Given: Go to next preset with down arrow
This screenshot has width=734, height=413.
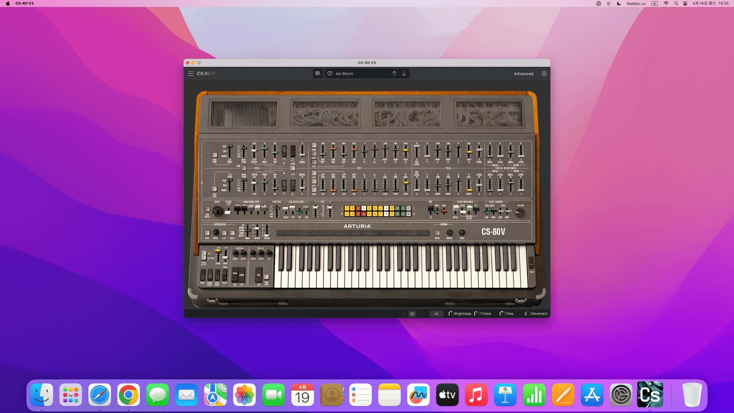Looking at the screenshot, I should pyautogui.click(x=404, y=73).
